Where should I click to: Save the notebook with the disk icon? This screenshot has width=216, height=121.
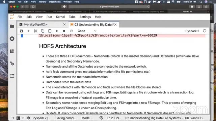(21, 31)
